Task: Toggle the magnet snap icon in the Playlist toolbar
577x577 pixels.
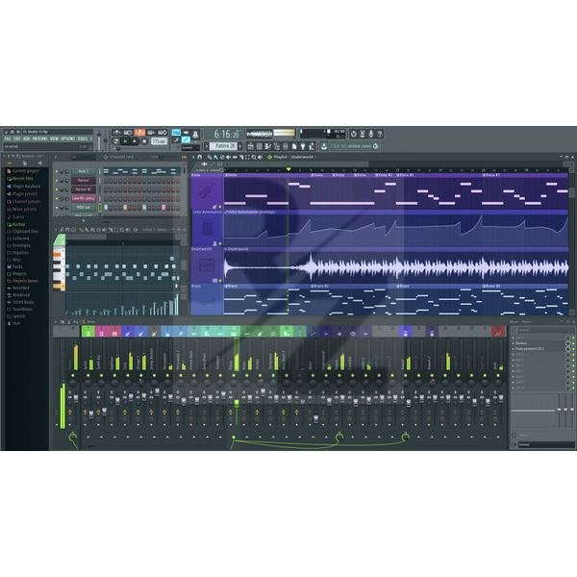Action: click(x=199, y=157)
